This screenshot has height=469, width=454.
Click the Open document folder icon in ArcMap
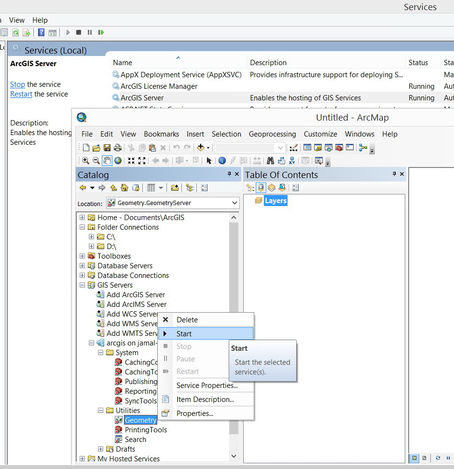(96, 148)
